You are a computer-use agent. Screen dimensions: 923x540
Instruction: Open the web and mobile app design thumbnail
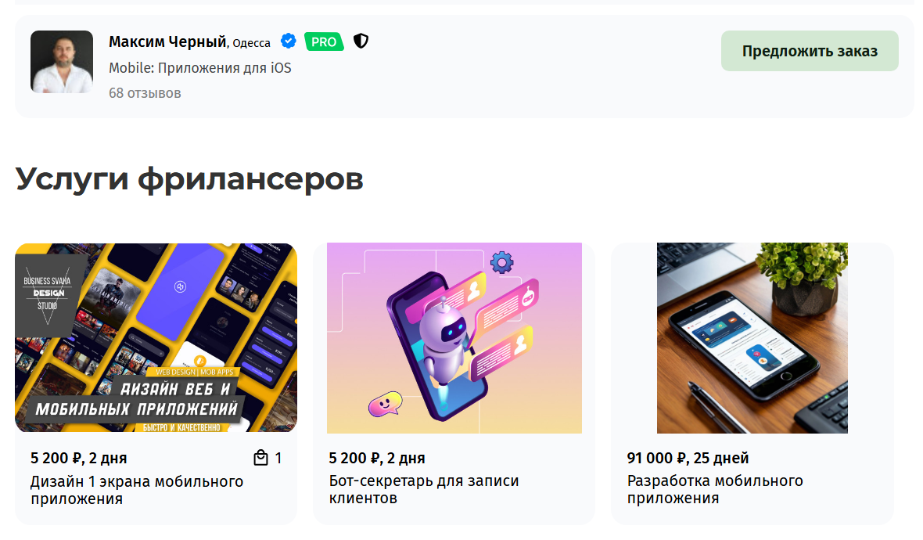tap(156, 338)
